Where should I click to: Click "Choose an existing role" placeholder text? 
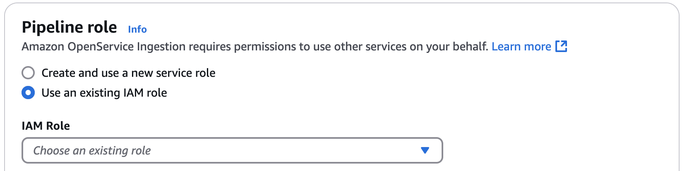click(92, 151)
